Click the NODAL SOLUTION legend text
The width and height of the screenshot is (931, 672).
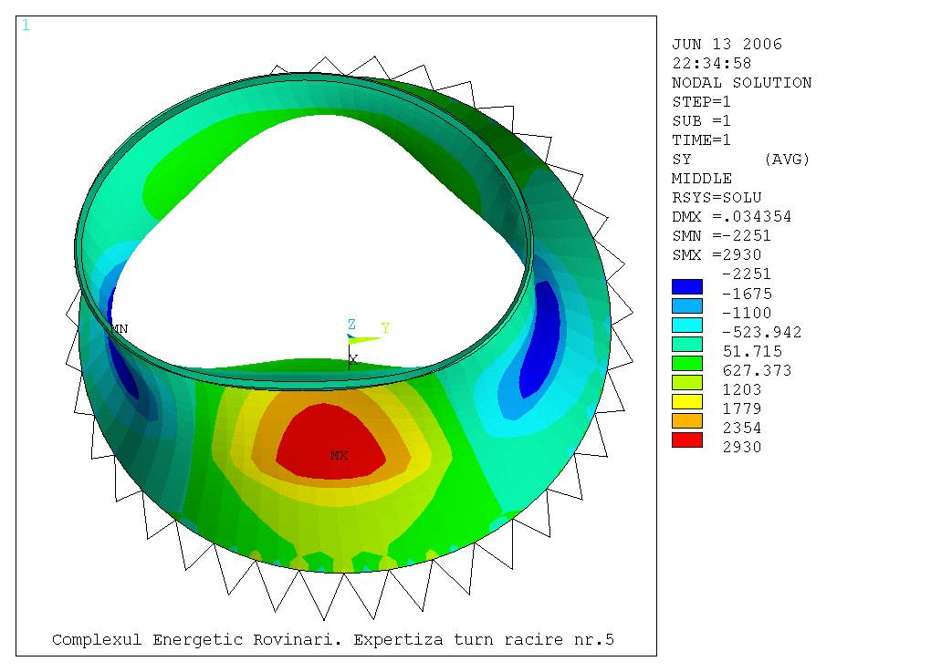[741, 83]
